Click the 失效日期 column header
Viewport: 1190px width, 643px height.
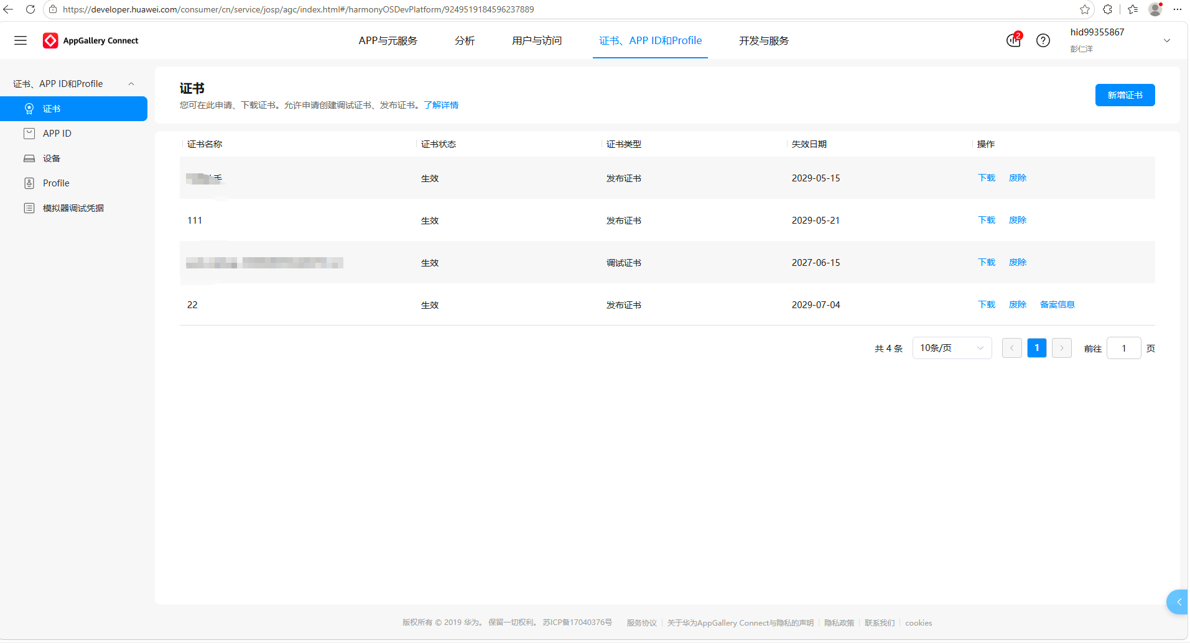(x=809, y=144)
